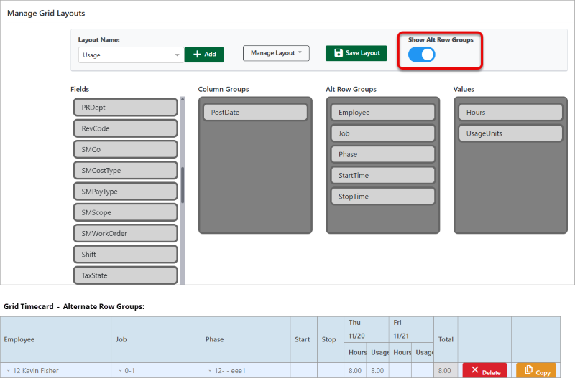Click the Phase column header
This screenshot has width=575, height=378.
(x=246, y=339)
